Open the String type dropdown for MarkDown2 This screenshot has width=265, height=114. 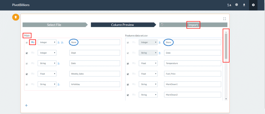[148, 95]
